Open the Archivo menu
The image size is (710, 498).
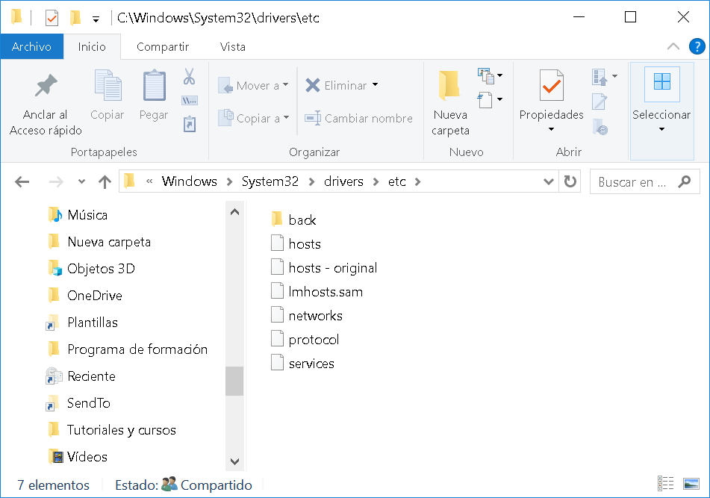click(31, 46)
